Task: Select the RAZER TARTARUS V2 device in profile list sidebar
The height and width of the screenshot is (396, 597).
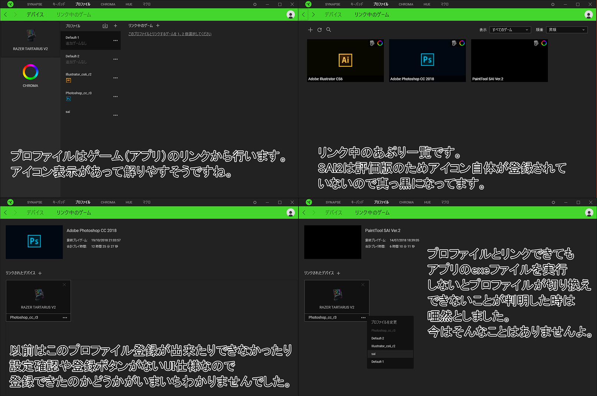Action: click(30, 39)
